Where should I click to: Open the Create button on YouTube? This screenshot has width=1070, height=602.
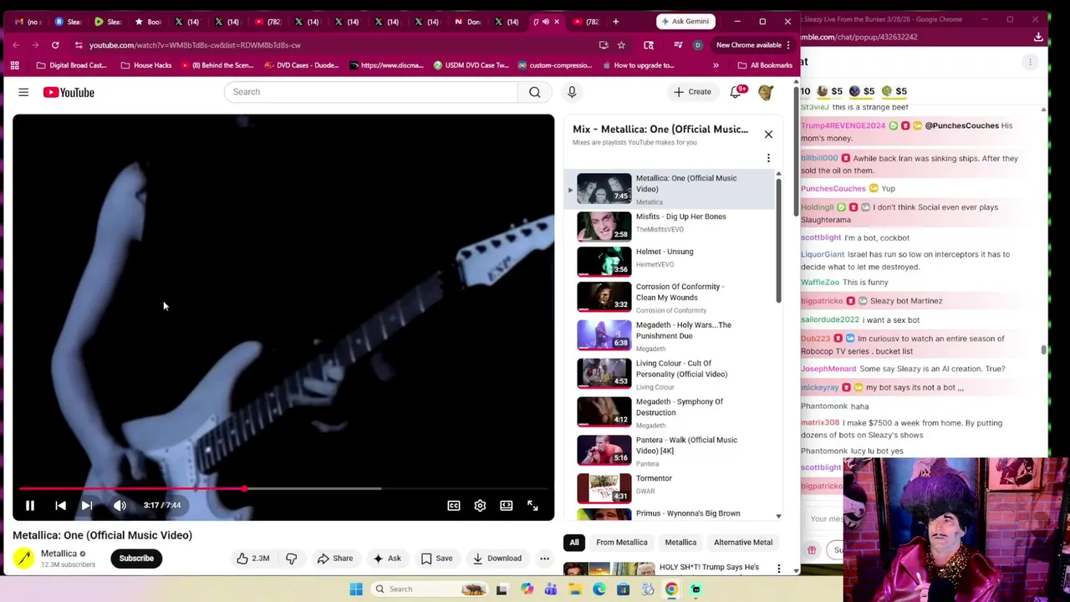(x=692, y=92)
